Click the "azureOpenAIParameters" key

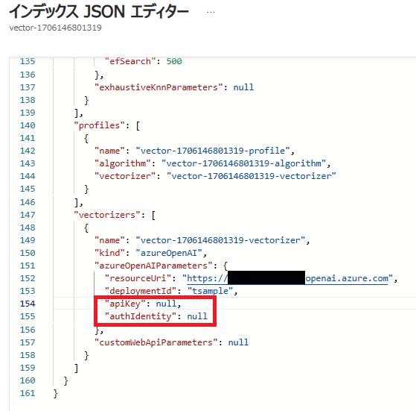(x=153, y=266)
